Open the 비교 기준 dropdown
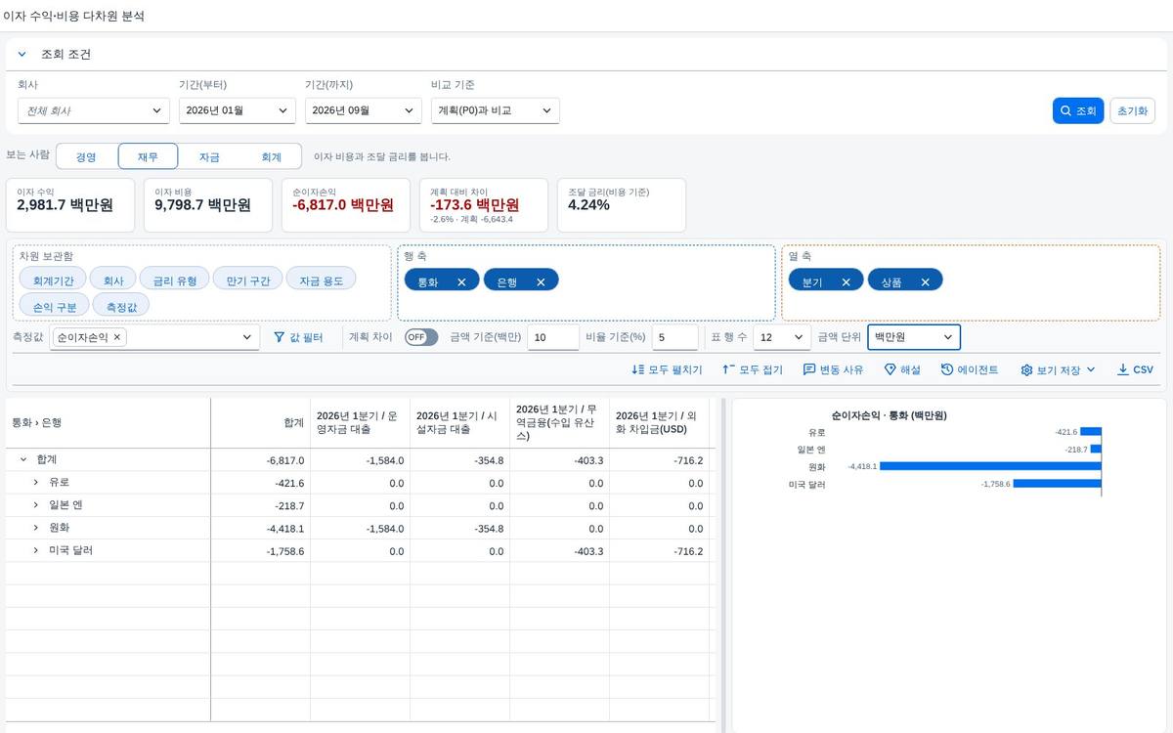The image size is (1173, 733). click(x=496, y=111)
